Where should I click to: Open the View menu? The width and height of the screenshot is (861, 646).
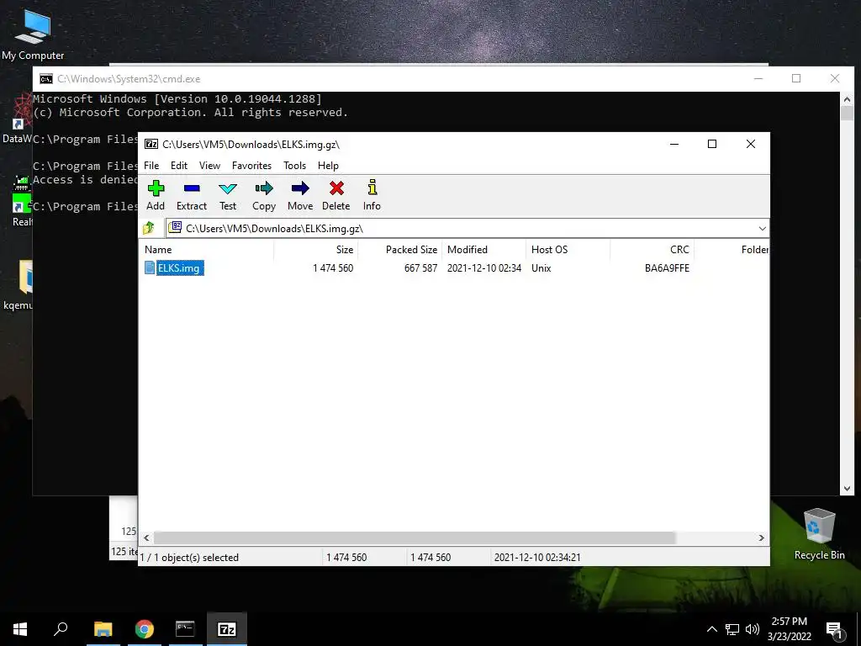point(209,166)
